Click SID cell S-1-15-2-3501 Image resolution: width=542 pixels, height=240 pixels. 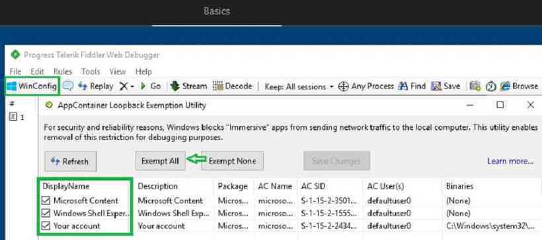pos(328,200)
